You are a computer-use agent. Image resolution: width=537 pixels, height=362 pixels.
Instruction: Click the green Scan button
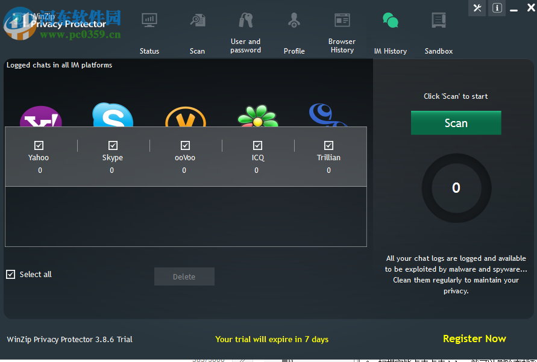(456, 122)
